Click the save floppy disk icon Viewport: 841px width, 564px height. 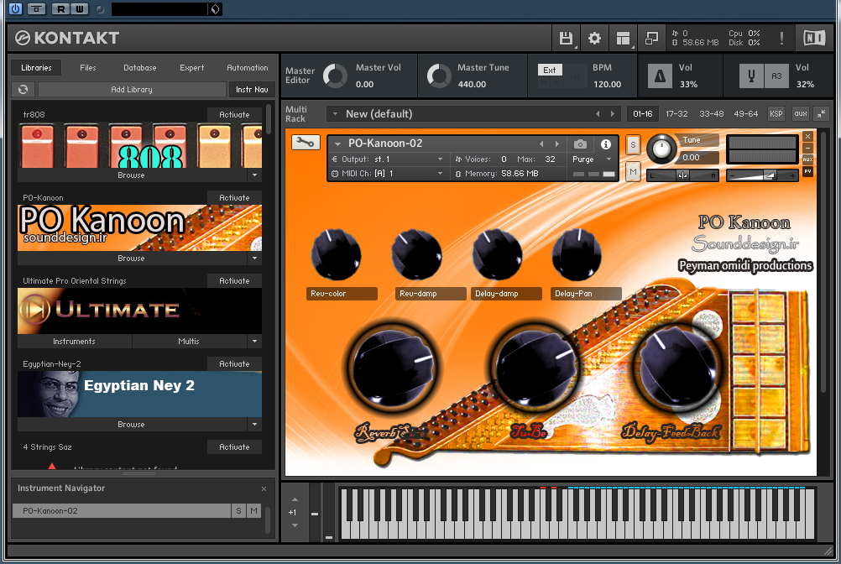tap(566, 38)
